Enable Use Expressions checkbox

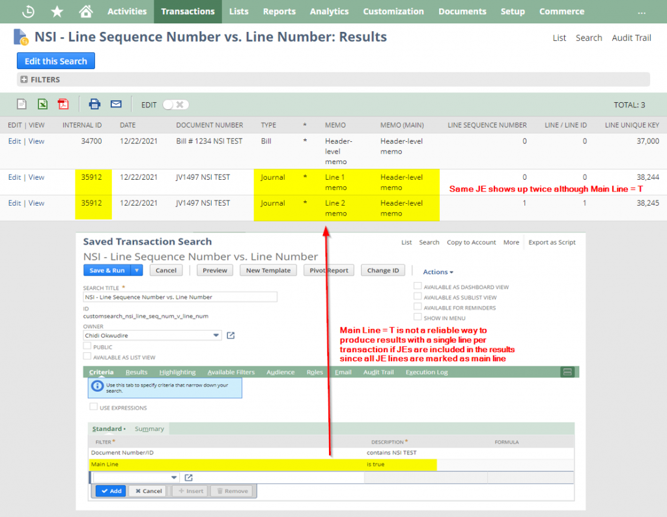94,407
